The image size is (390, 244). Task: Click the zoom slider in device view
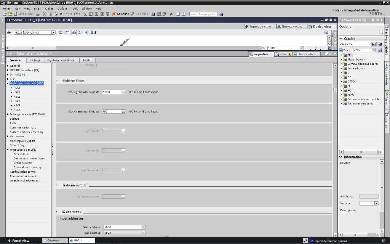[315, 48]
